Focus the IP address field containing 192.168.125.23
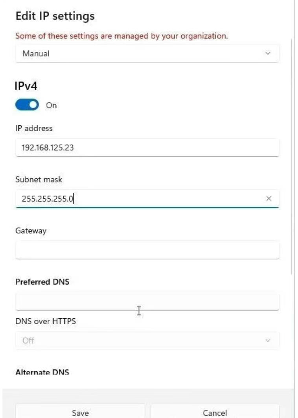298x418 pixels. pos(147,148)
